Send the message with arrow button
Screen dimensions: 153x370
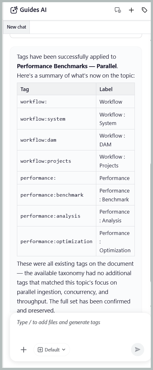tap(137, 350)
